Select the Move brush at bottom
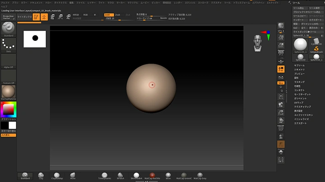Image resolution: width=325 pixels, height=182 pixels. pyautogui.click(x=73, y=176)
